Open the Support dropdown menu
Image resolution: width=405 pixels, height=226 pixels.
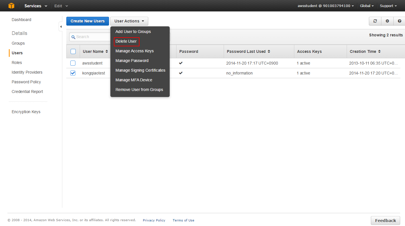point(388,6)
